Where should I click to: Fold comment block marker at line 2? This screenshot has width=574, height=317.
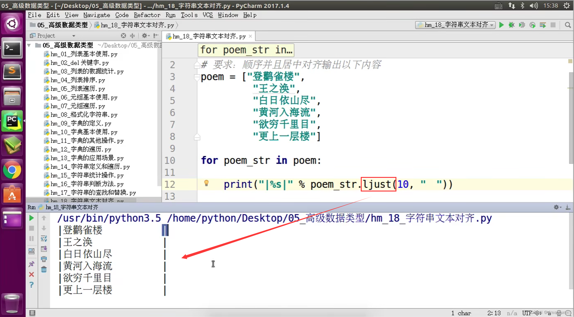click(x=197, y=65)
